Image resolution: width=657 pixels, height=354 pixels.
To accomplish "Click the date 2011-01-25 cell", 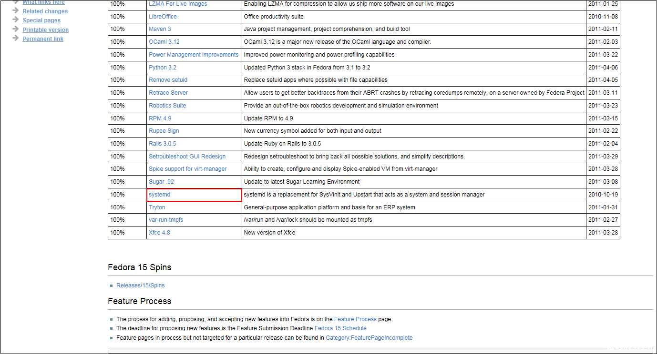I will [603, 4].
